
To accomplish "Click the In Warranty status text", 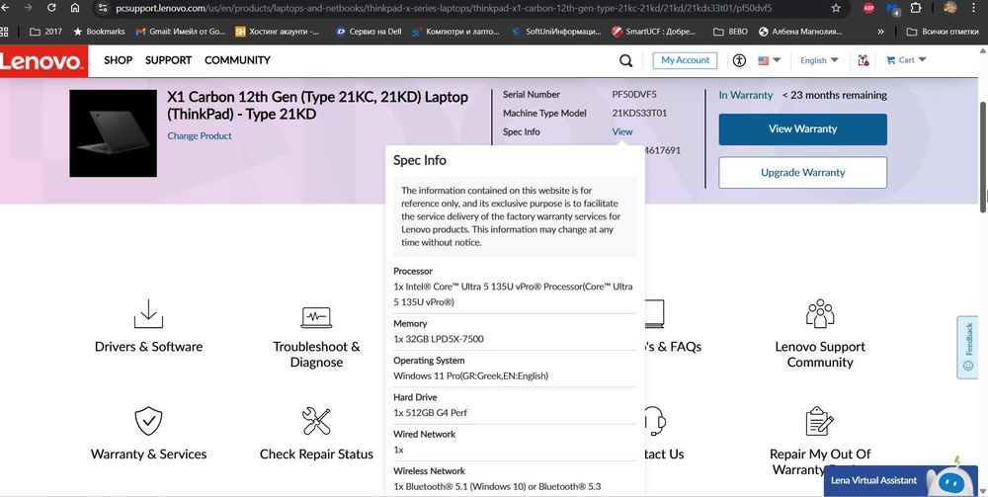I will pos(745,95).
